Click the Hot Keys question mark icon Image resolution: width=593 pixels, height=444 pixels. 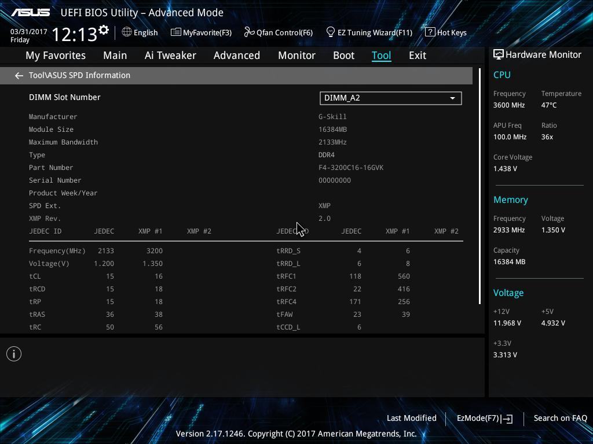430,32
